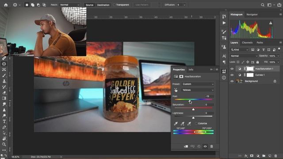Screen dimensions: 283x159
Task: Open the Fill value dropdown arrow
Action: point(278,62)
